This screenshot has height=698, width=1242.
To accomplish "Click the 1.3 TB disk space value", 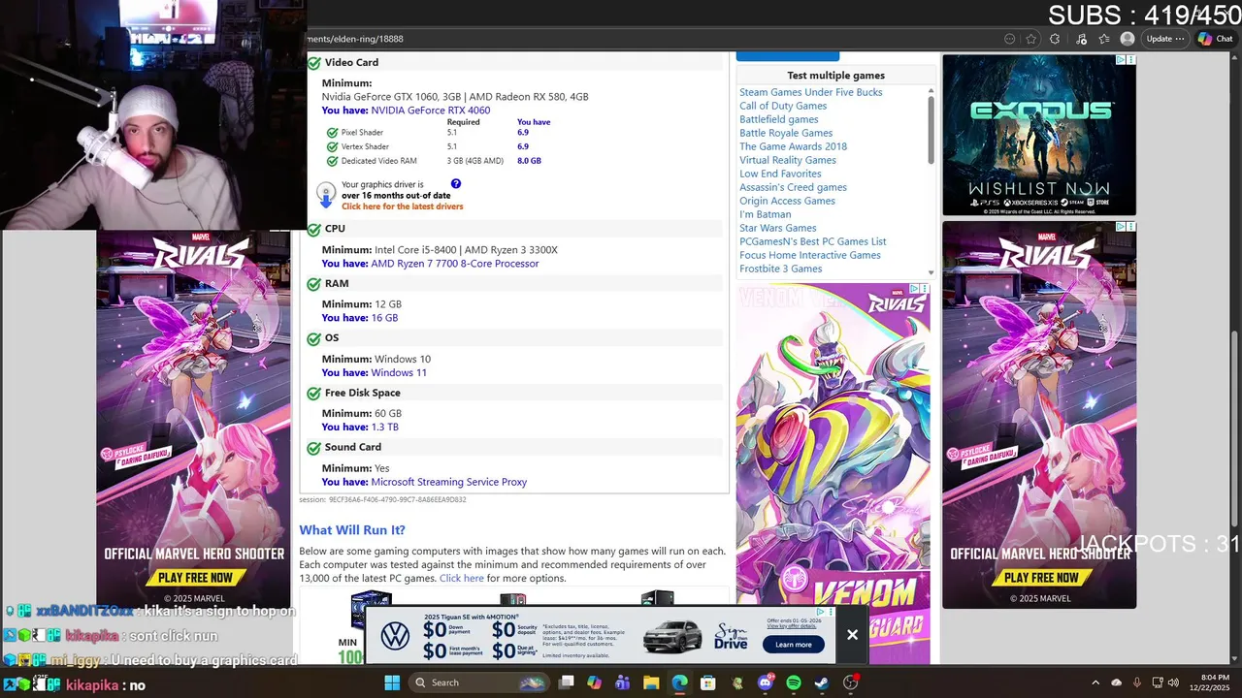I will pyautogui.click(x=384, y=428).
